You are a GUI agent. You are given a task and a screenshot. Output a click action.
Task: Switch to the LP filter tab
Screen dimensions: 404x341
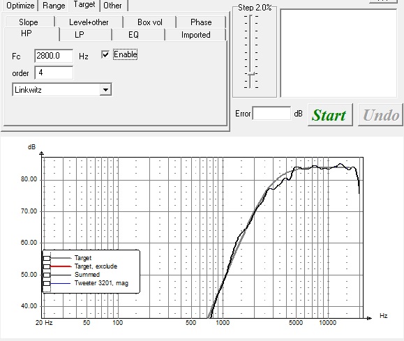point(80,35)
